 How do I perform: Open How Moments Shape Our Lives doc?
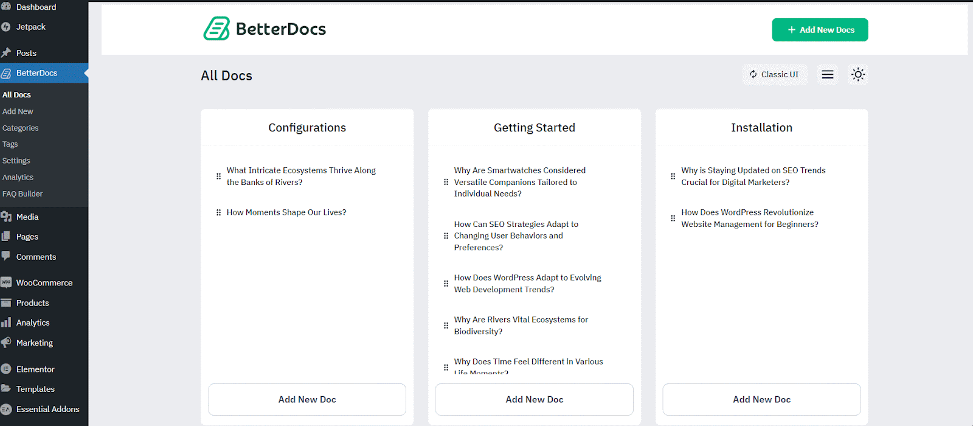point(286,212)
